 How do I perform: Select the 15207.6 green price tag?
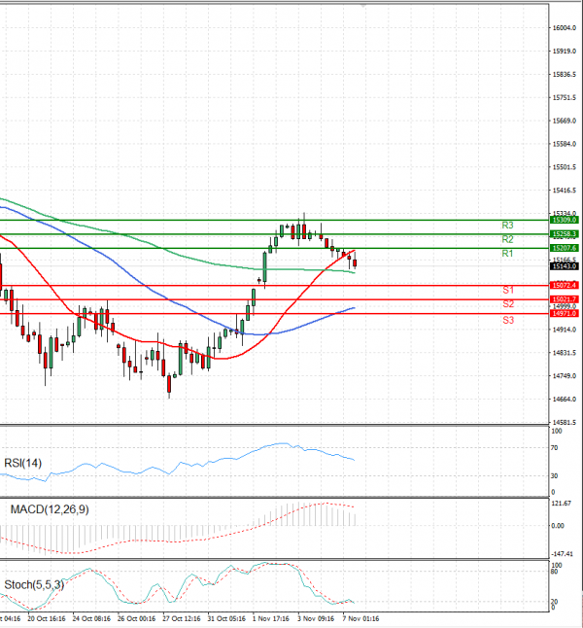565,249
